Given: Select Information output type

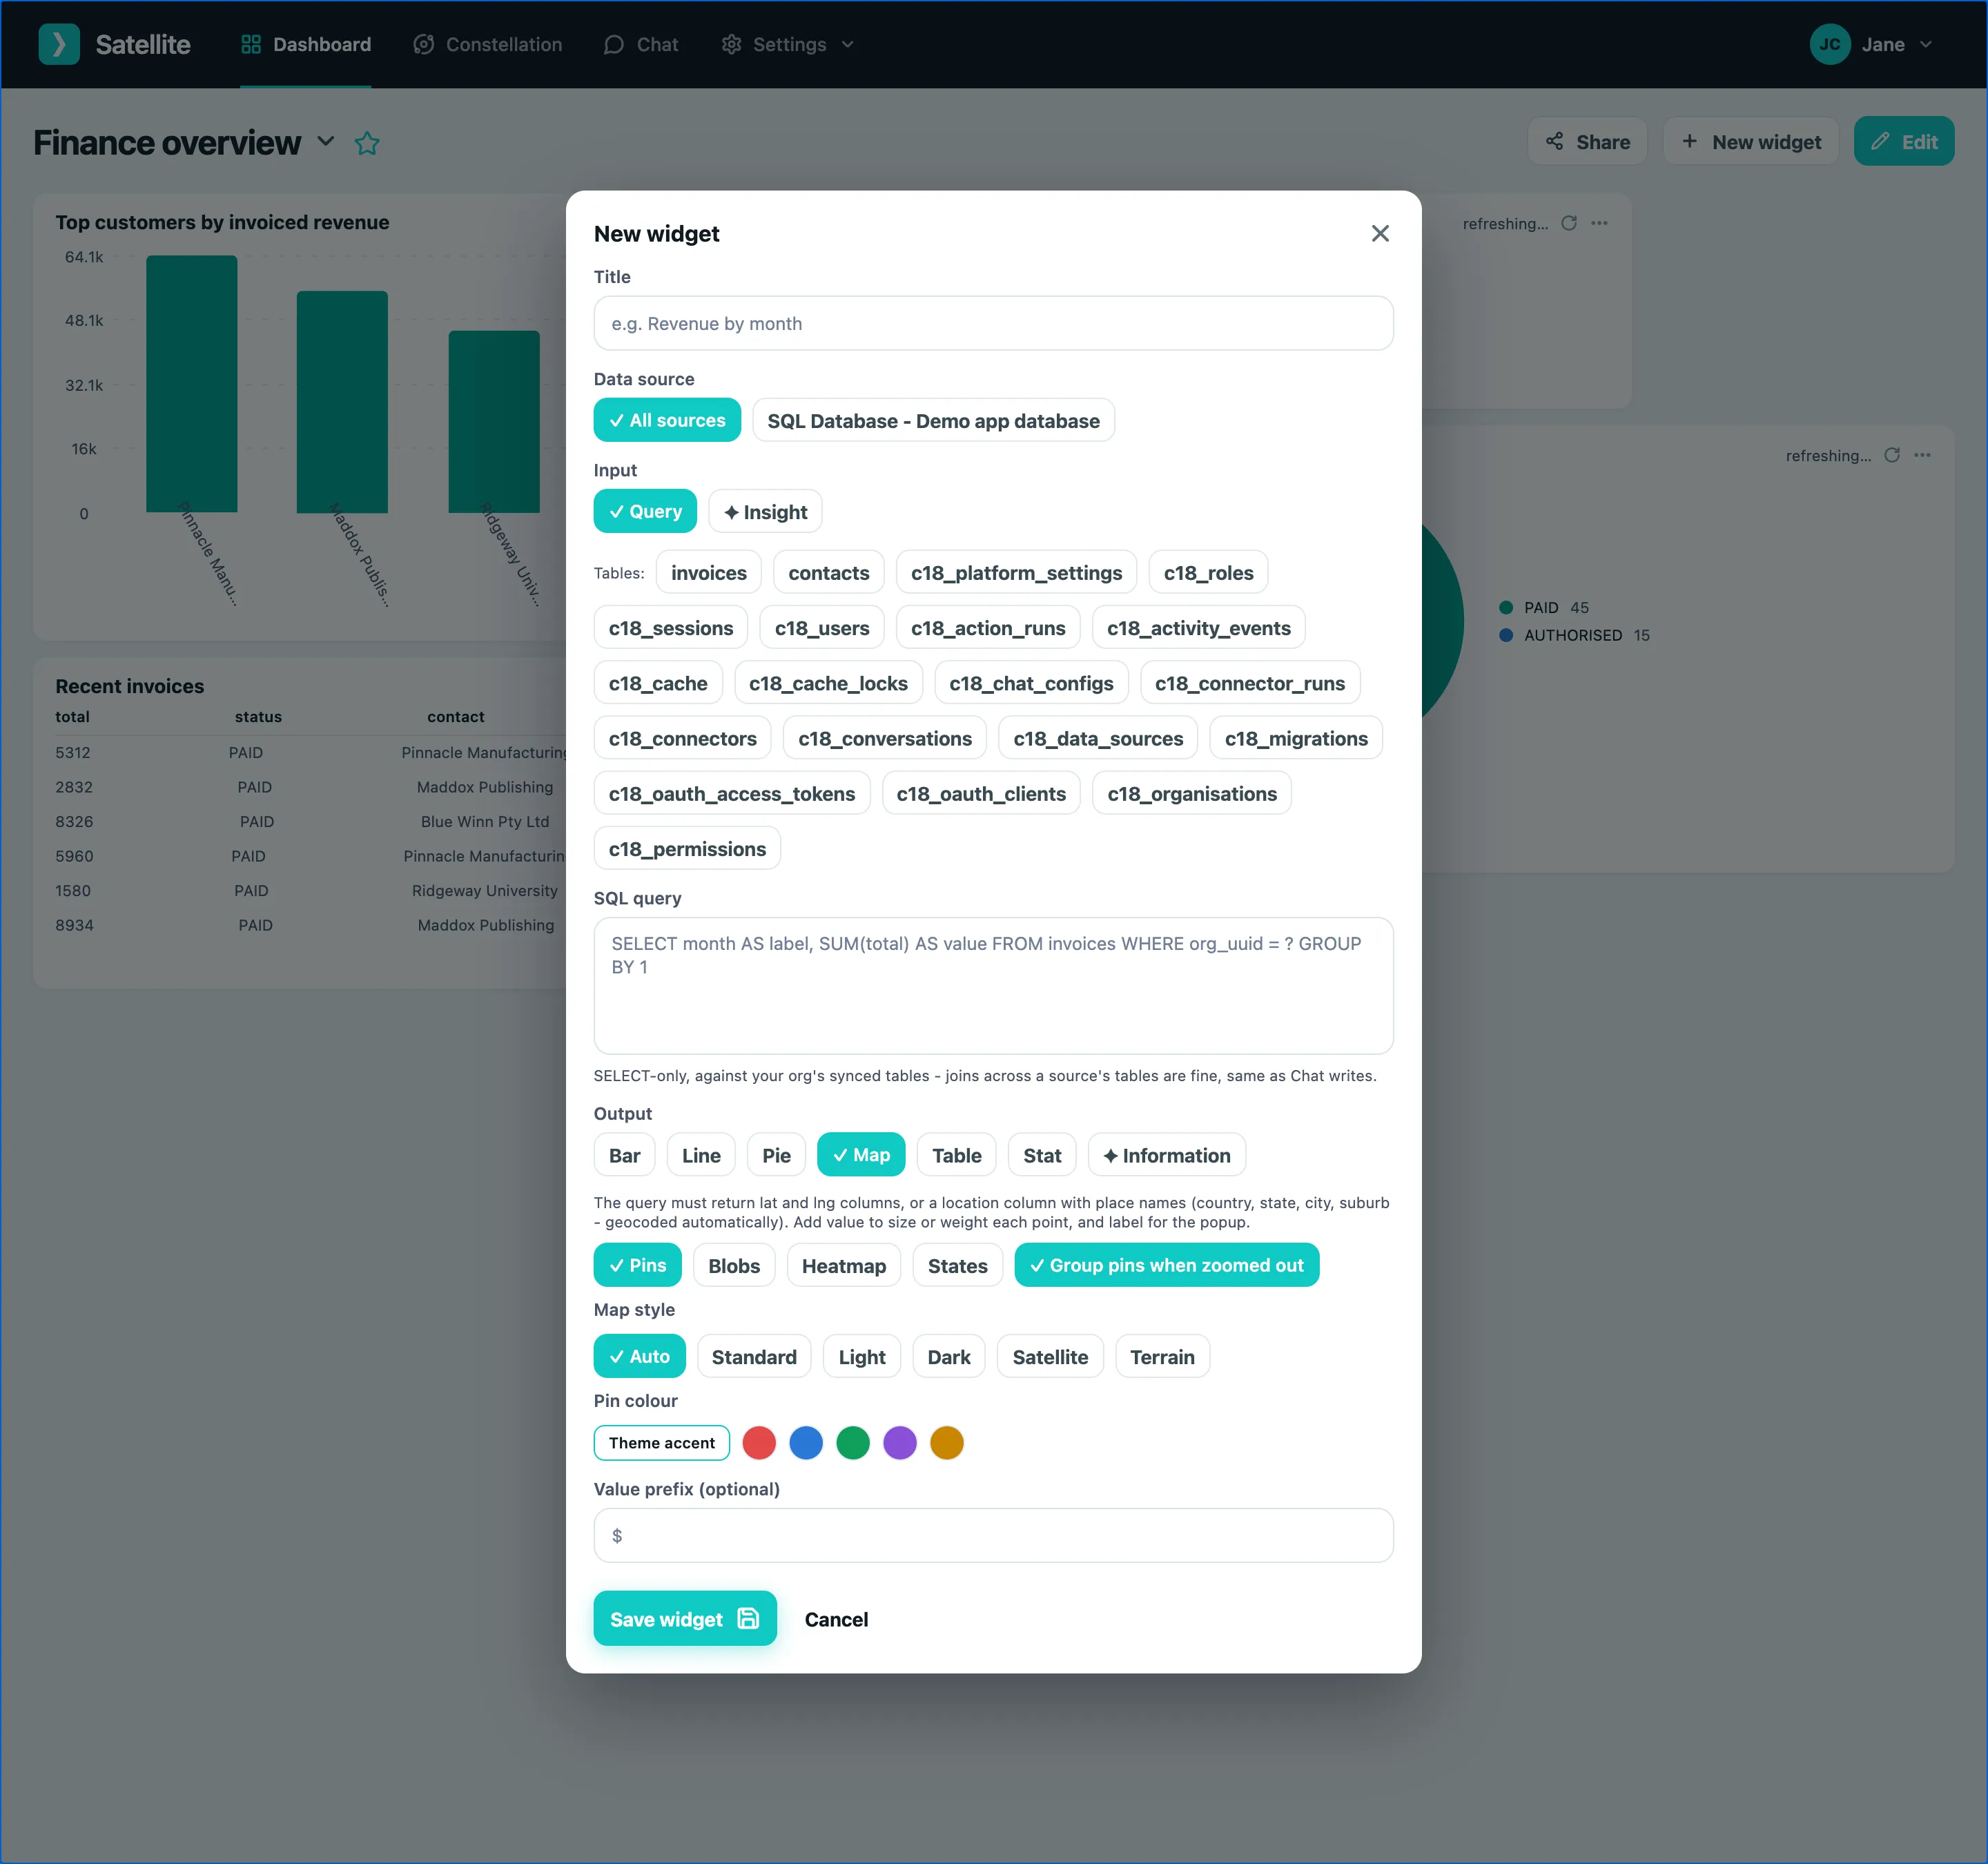Looking at the screenshot, I should pos(1166,1155).
